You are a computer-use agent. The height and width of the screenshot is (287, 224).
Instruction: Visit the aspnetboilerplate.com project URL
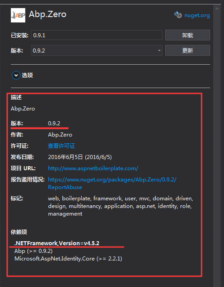93,168
